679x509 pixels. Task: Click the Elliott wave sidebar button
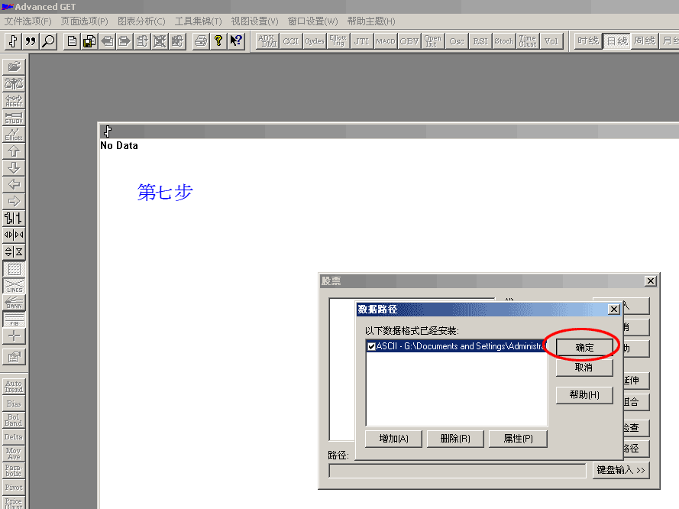click(x=14, y=135)
